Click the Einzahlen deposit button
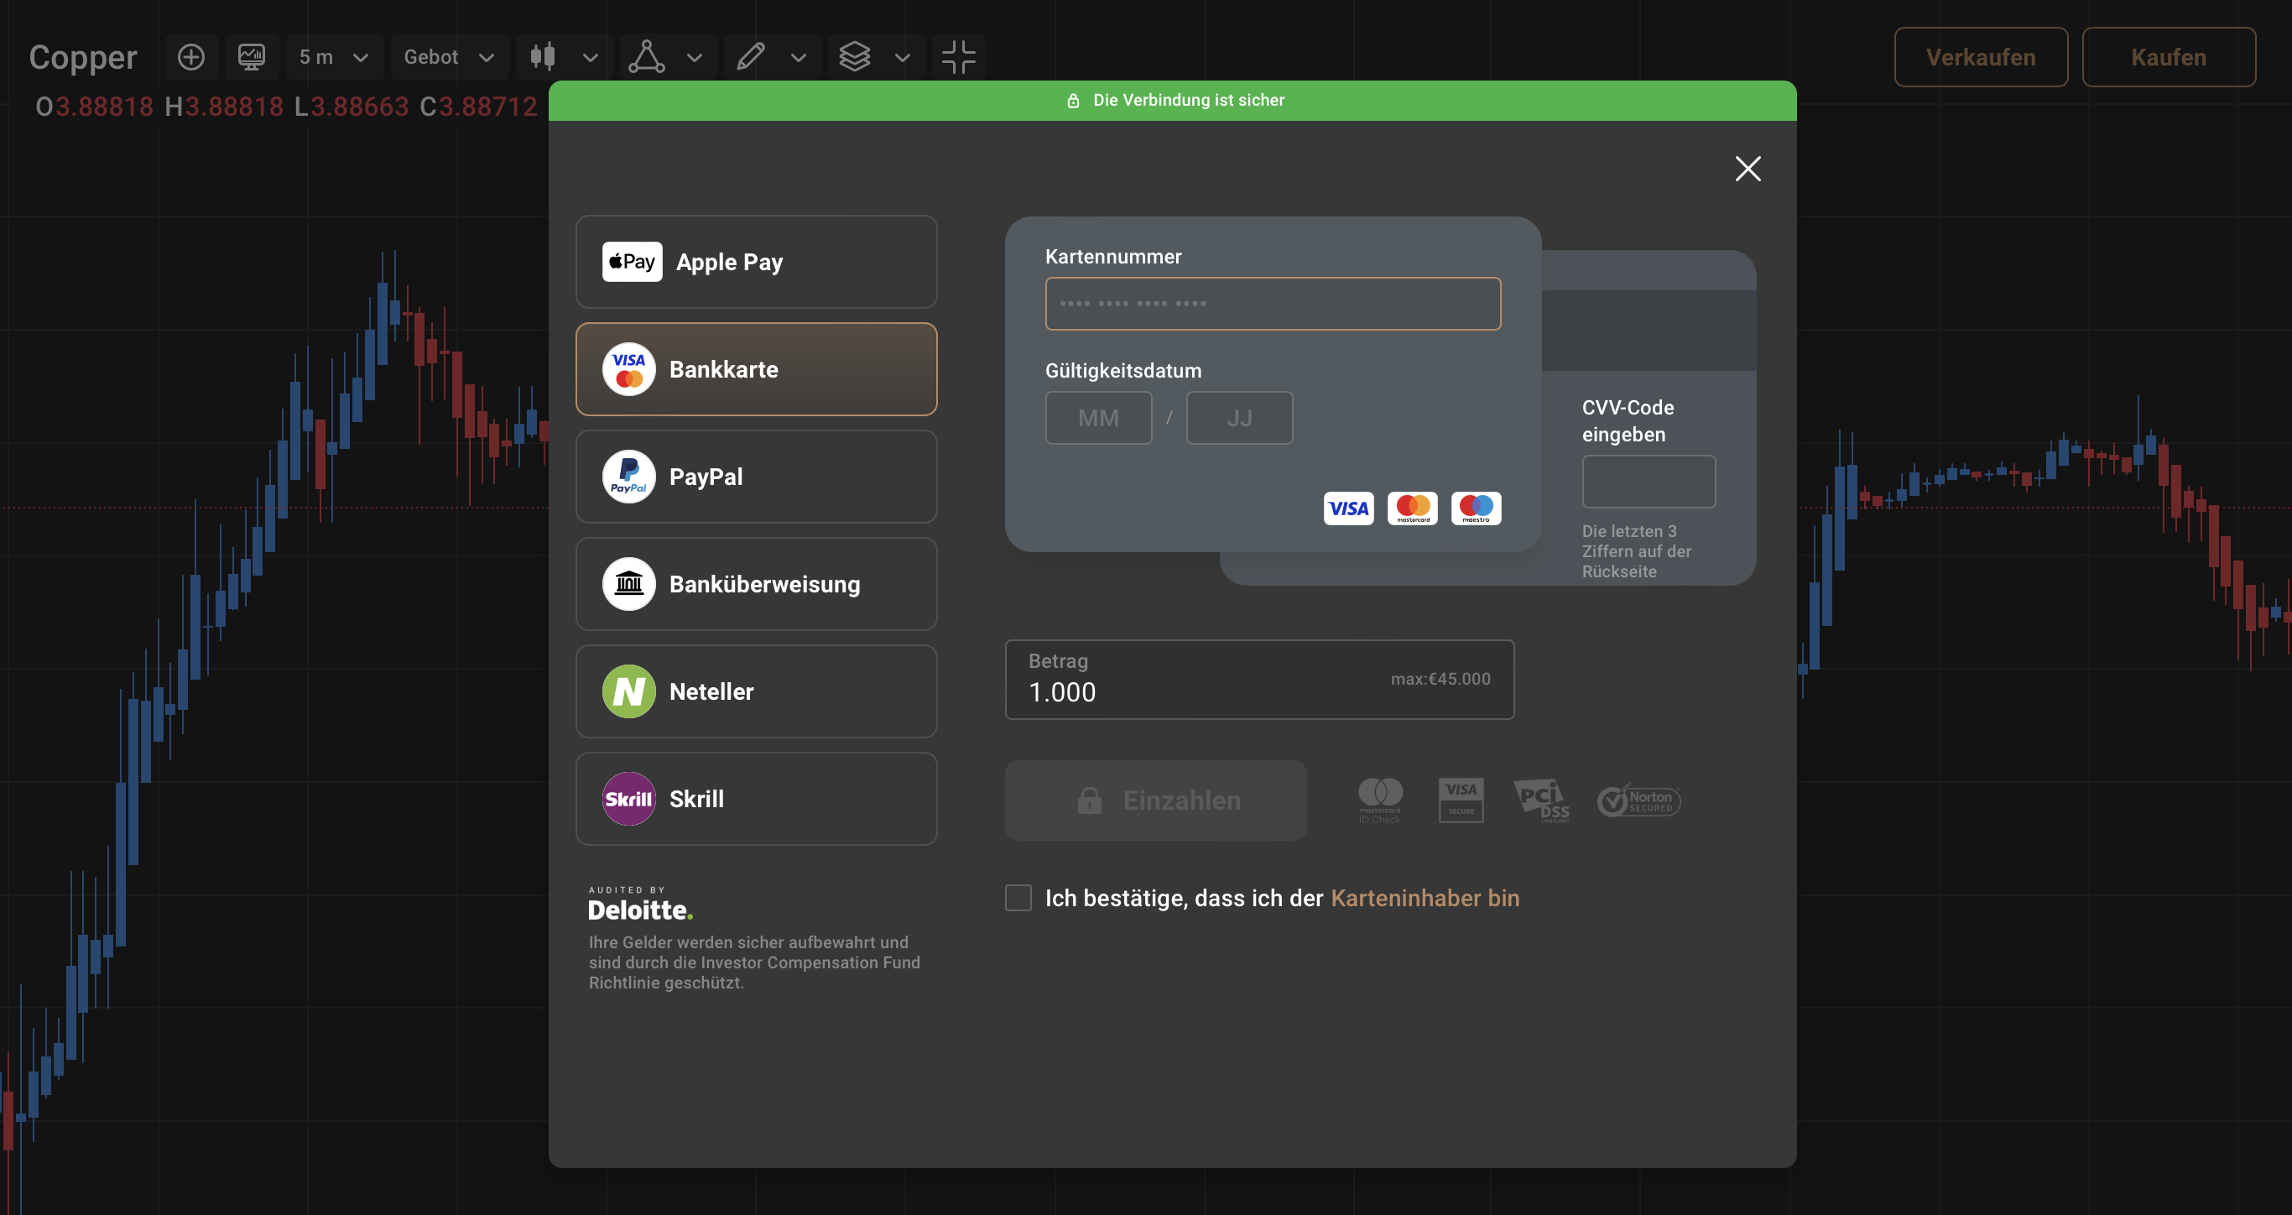 tap(1156, 800)
